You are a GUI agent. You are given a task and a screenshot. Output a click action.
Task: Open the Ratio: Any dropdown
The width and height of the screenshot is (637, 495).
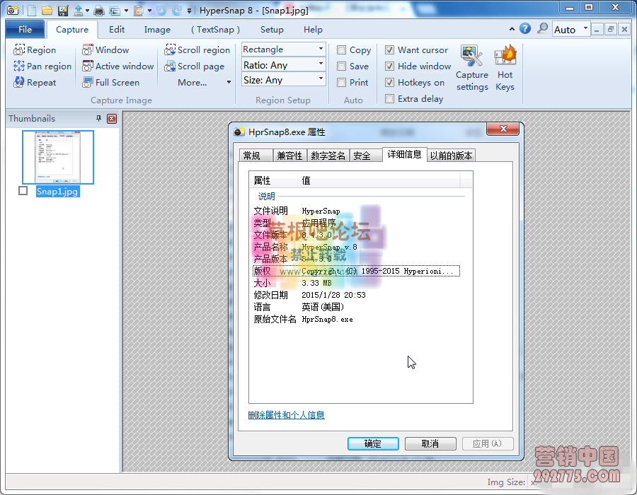point(321,65)
